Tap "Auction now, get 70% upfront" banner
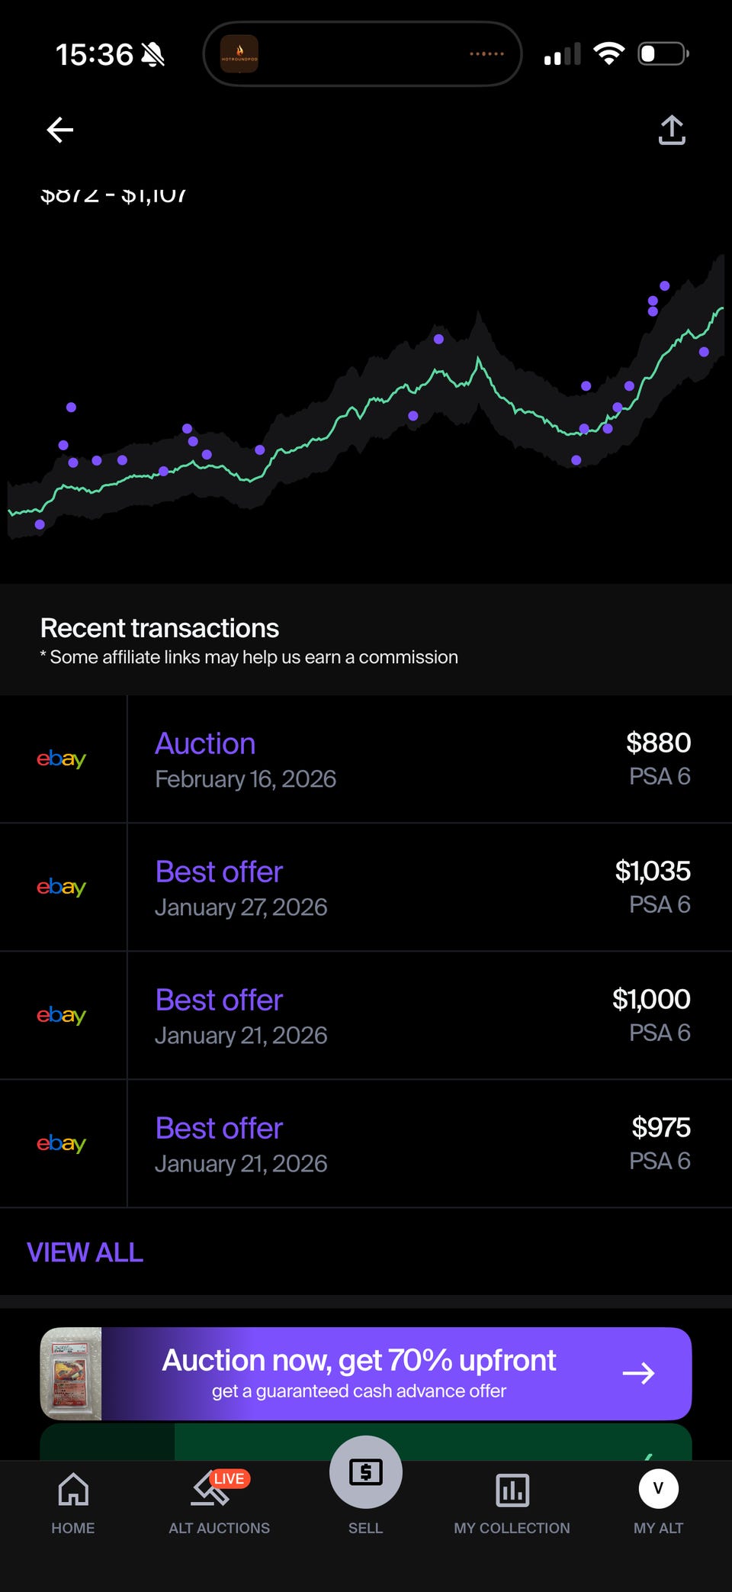 click(x=359, y=1372)
